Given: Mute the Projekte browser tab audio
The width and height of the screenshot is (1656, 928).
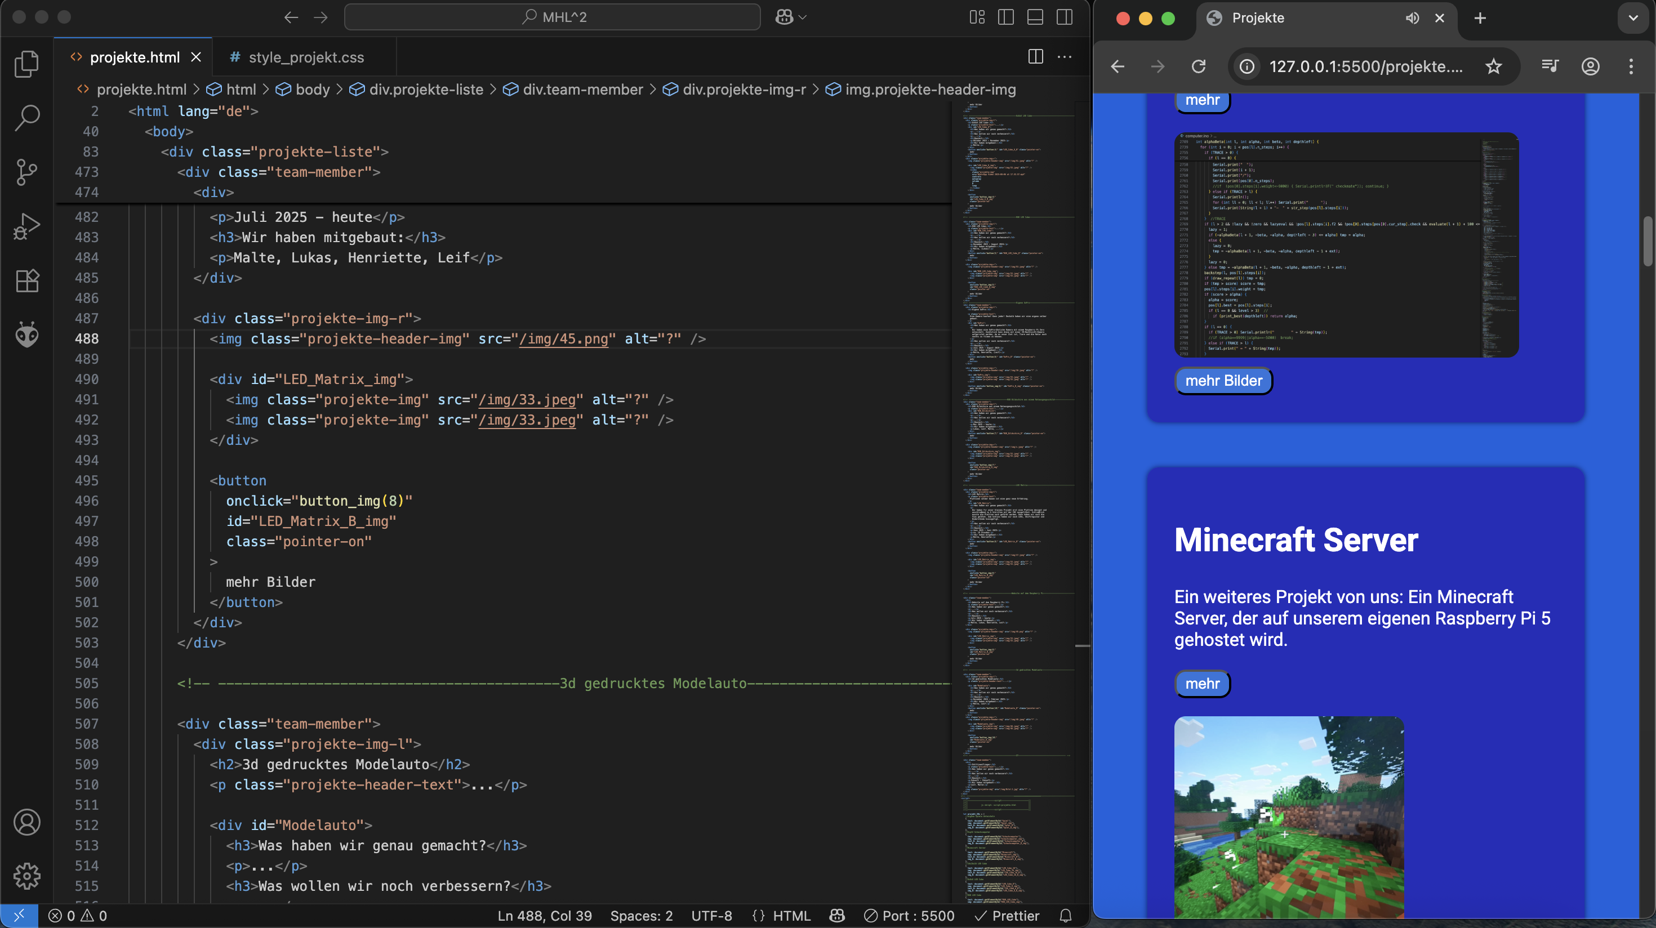Looking at the screenshot, I should (1412, 18).
